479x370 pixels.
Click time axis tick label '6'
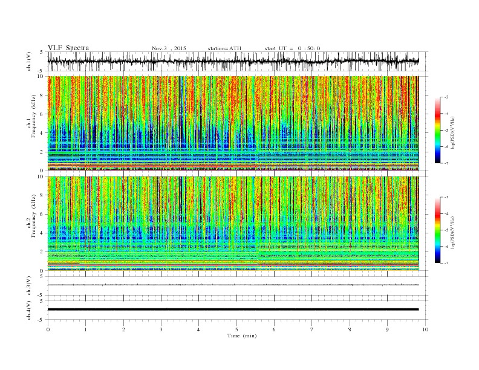[275, 329]
